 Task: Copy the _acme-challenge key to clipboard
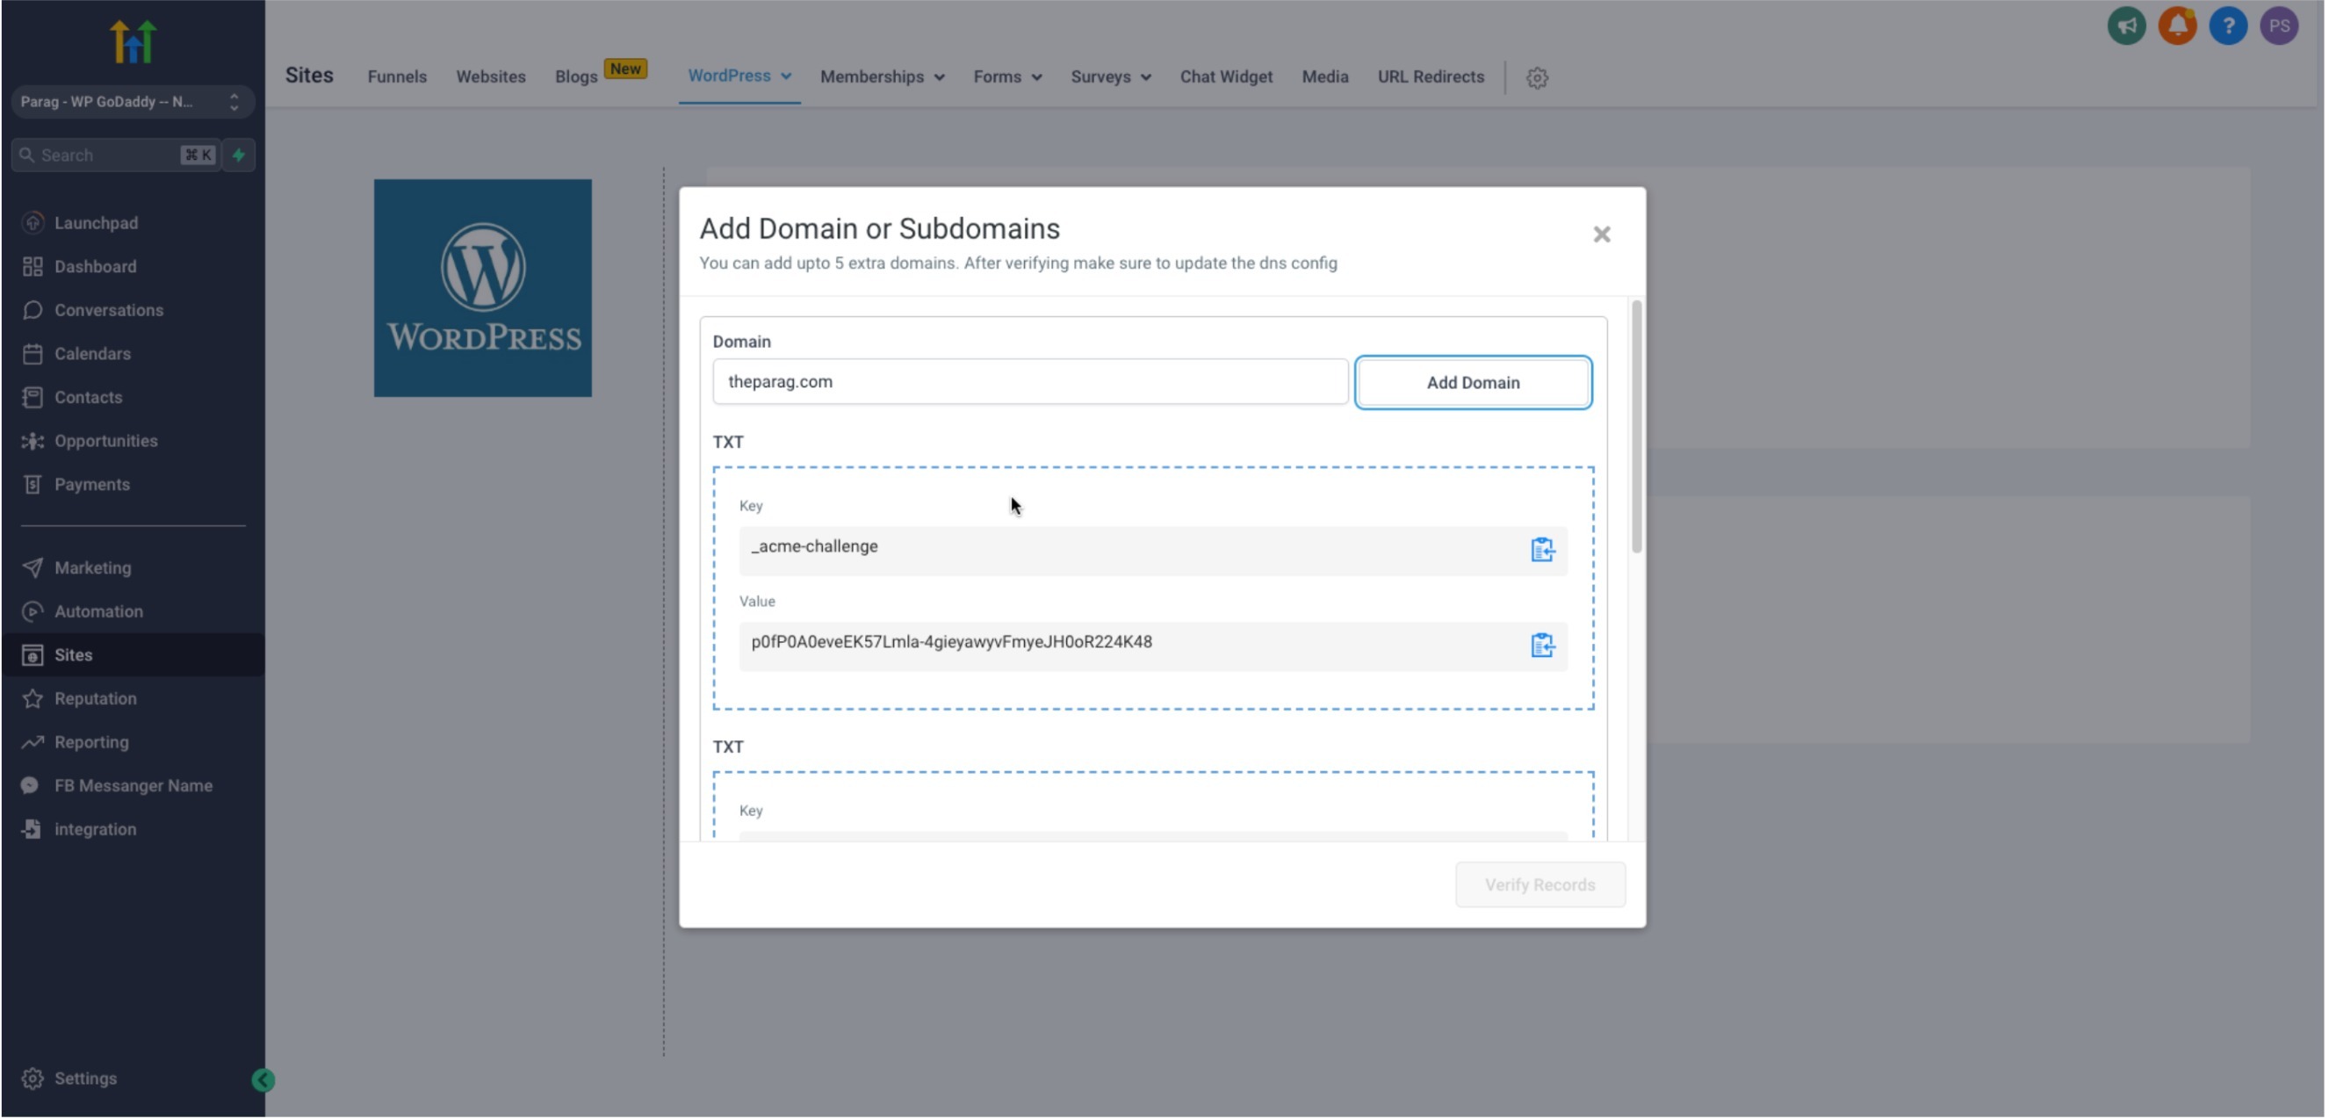click(x=1541, y=550)
